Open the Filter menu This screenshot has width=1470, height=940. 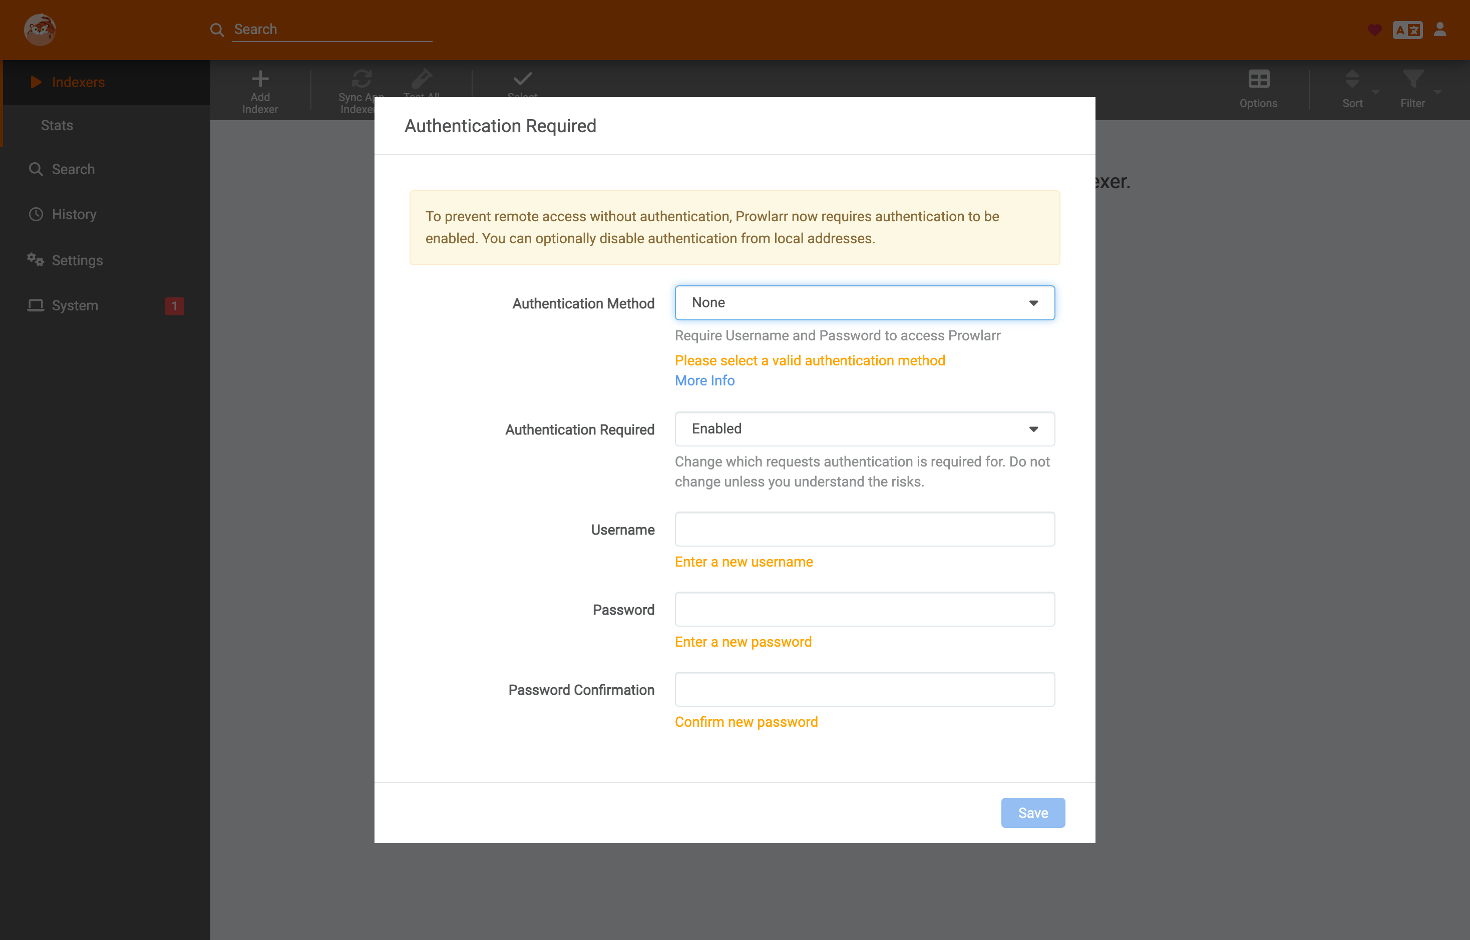[1414, 89]
